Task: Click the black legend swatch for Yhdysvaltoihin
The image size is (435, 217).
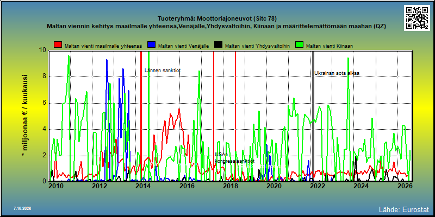Action: tap(219, 44)
